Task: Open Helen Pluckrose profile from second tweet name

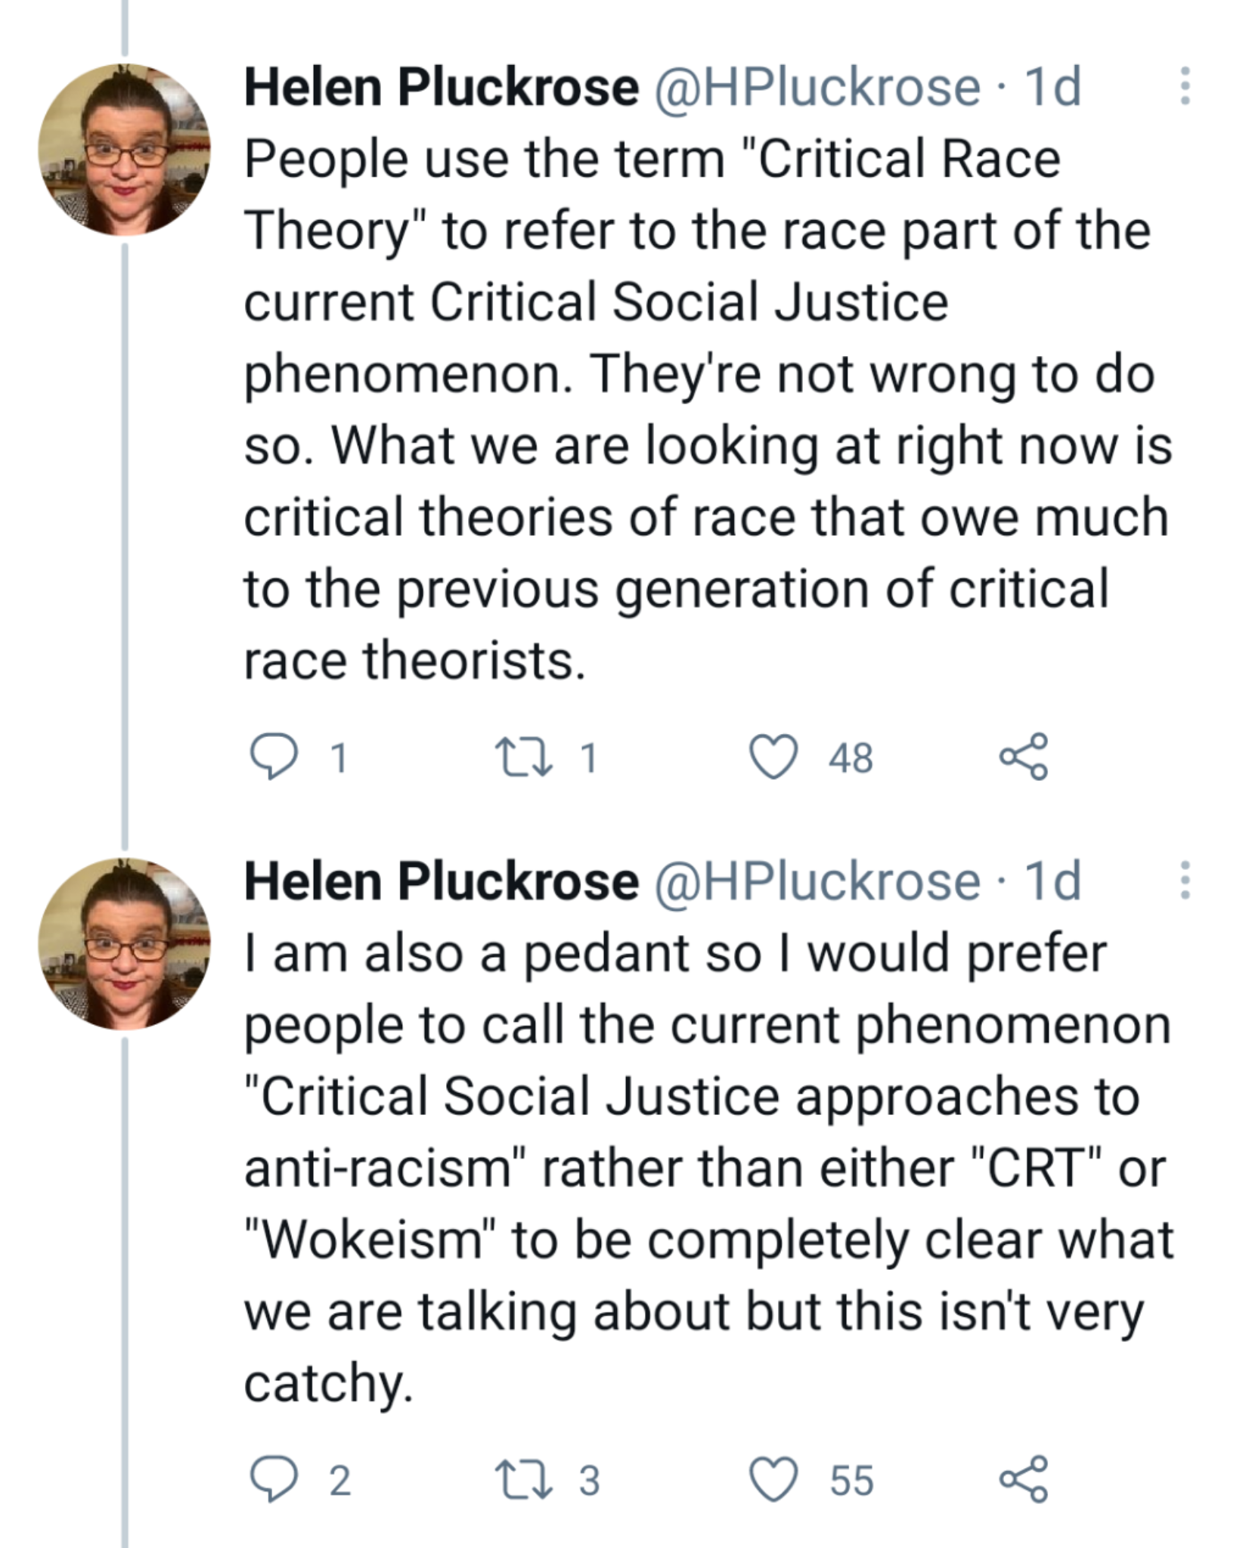Action: point(442,881)
